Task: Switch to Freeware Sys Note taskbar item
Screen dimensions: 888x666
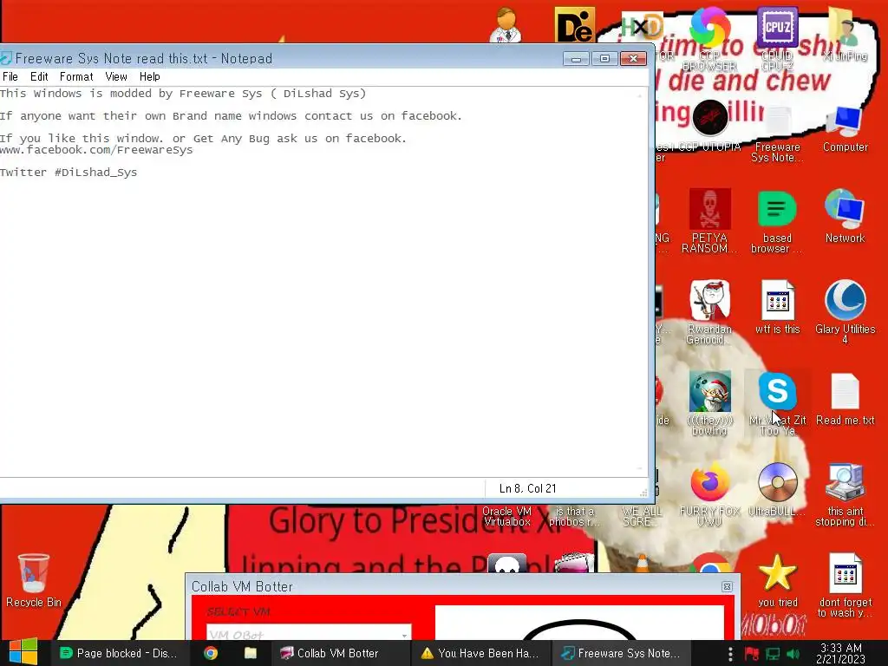Action: [x=620, y=653]
